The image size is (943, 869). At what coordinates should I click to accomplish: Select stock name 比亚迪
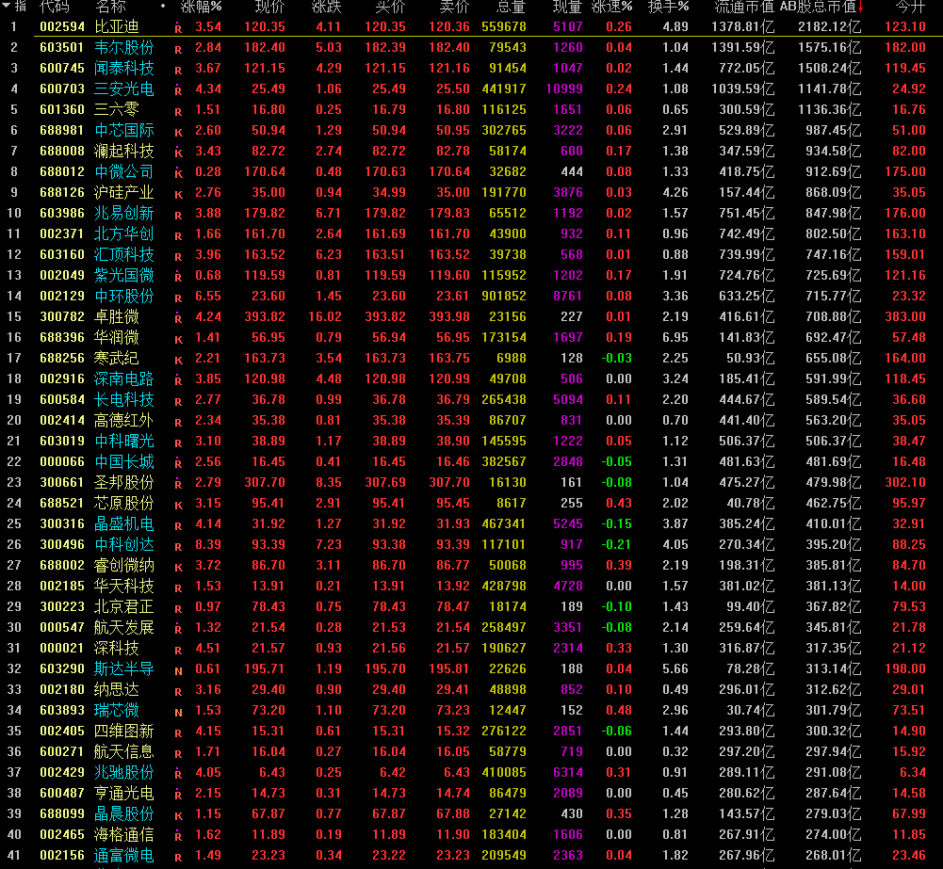coord(116,26)
